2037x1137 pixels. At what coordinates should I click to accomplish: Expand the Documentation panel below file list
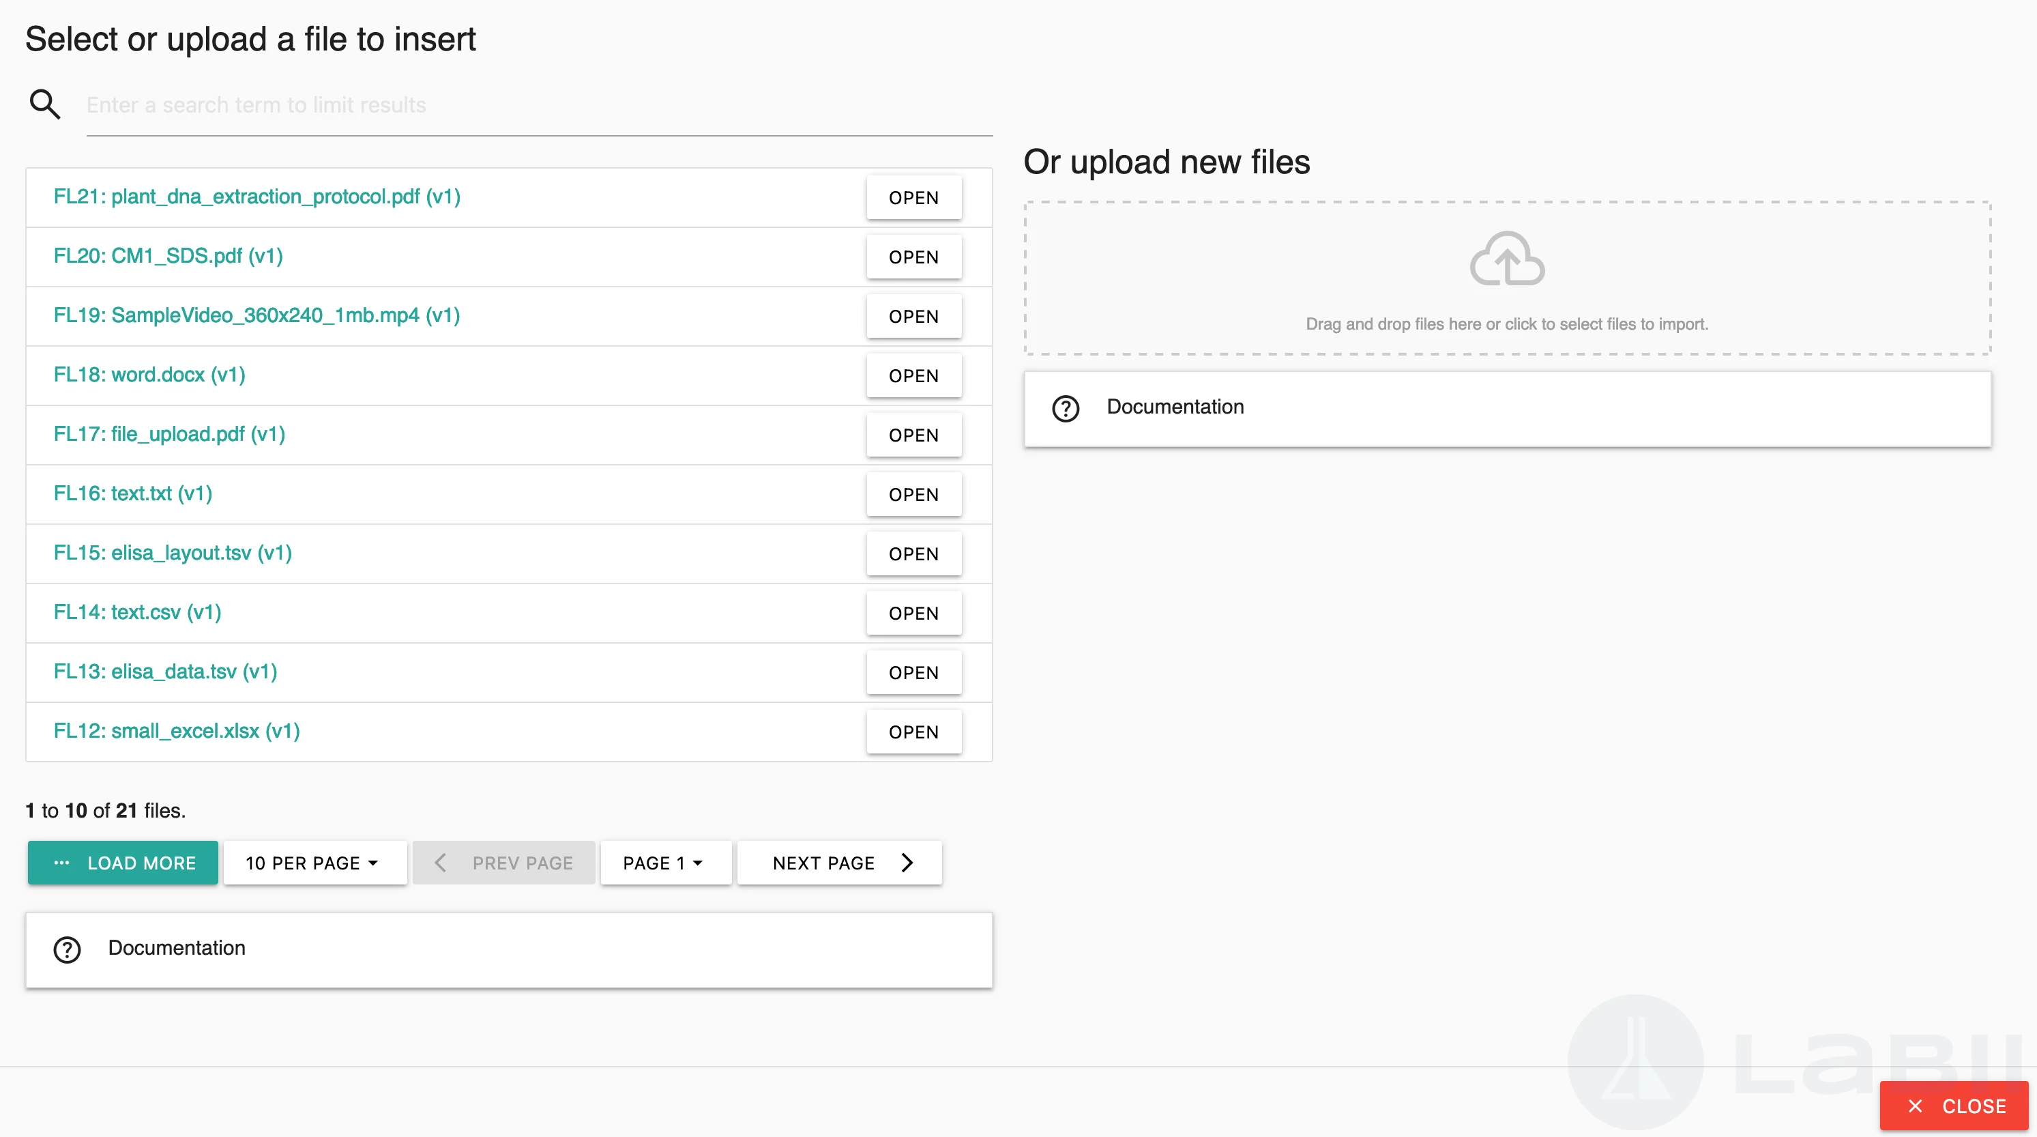[x=508, y=949]
